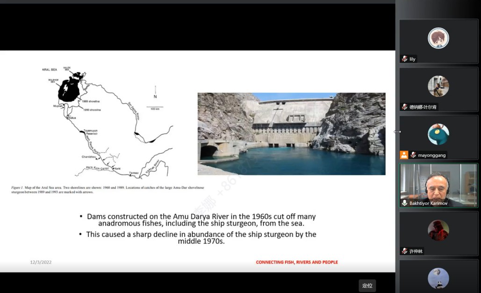The image size is (481, 293).
Task: Select lily's avatar picture
Action: pos(438,38)
